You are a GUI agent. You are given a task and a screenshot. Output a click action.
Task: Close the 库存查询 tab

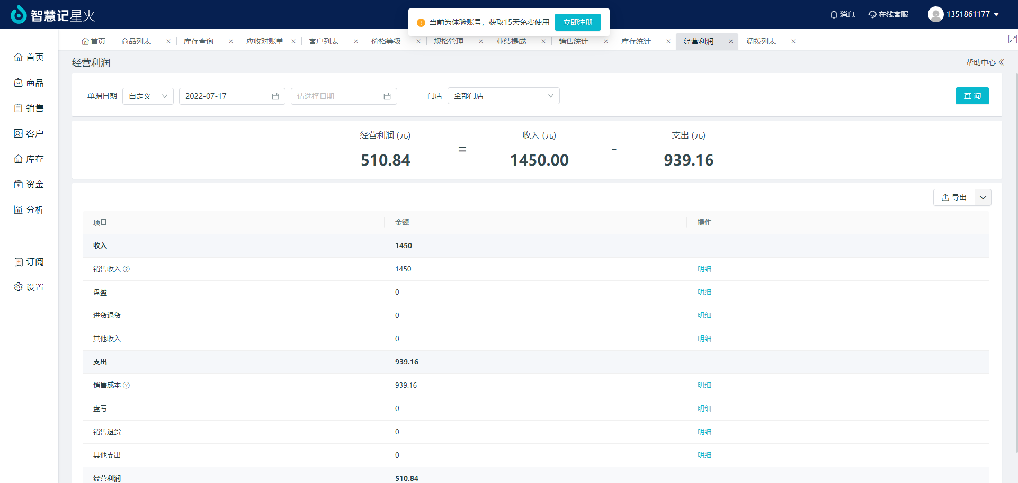tap(231, 41)
